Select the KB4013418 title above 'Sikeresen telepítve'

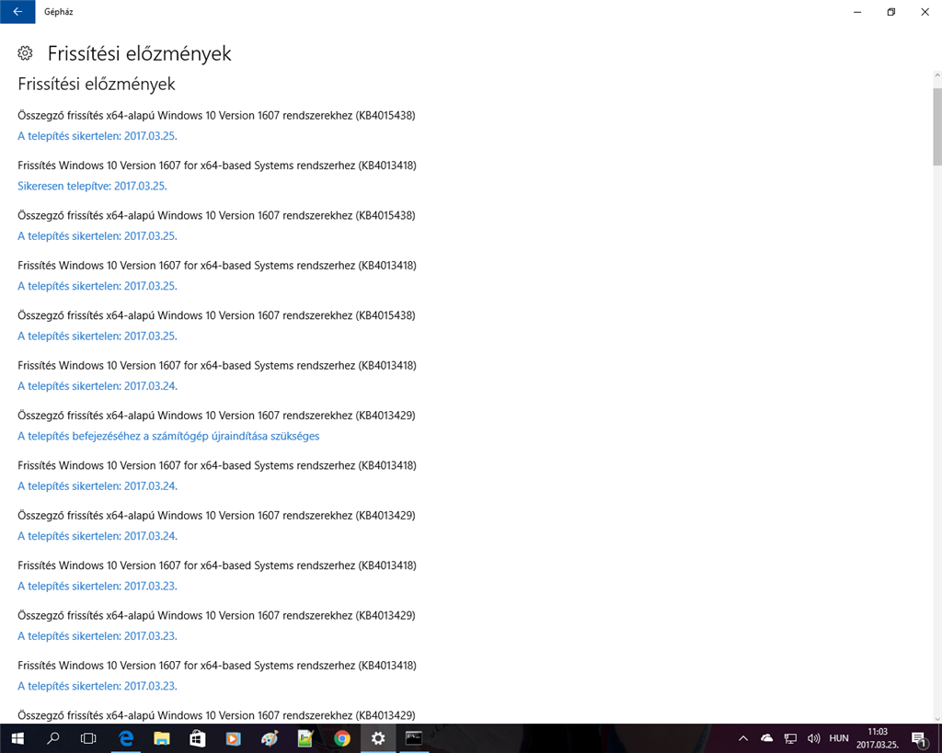pos(217,165)
